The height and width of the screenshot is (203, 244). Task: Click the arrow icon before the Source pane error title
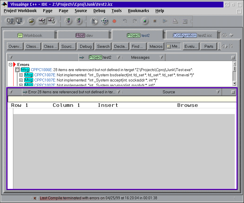click(x=25, y=92)
